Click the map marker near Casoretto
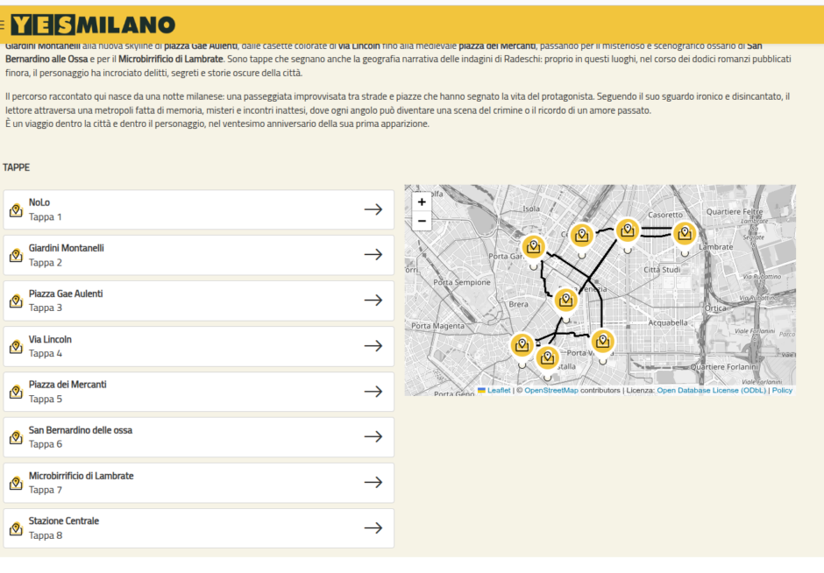The width and height of the screenshot is (824, 573). tap(627, 230)
